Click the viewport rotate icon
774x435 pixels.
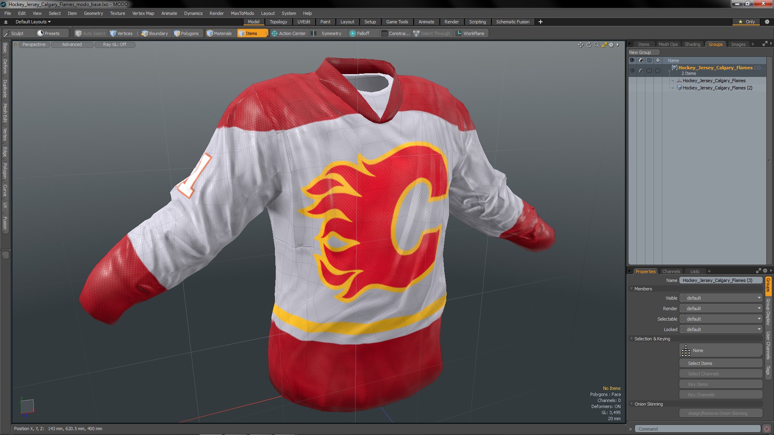click(589, 45)
